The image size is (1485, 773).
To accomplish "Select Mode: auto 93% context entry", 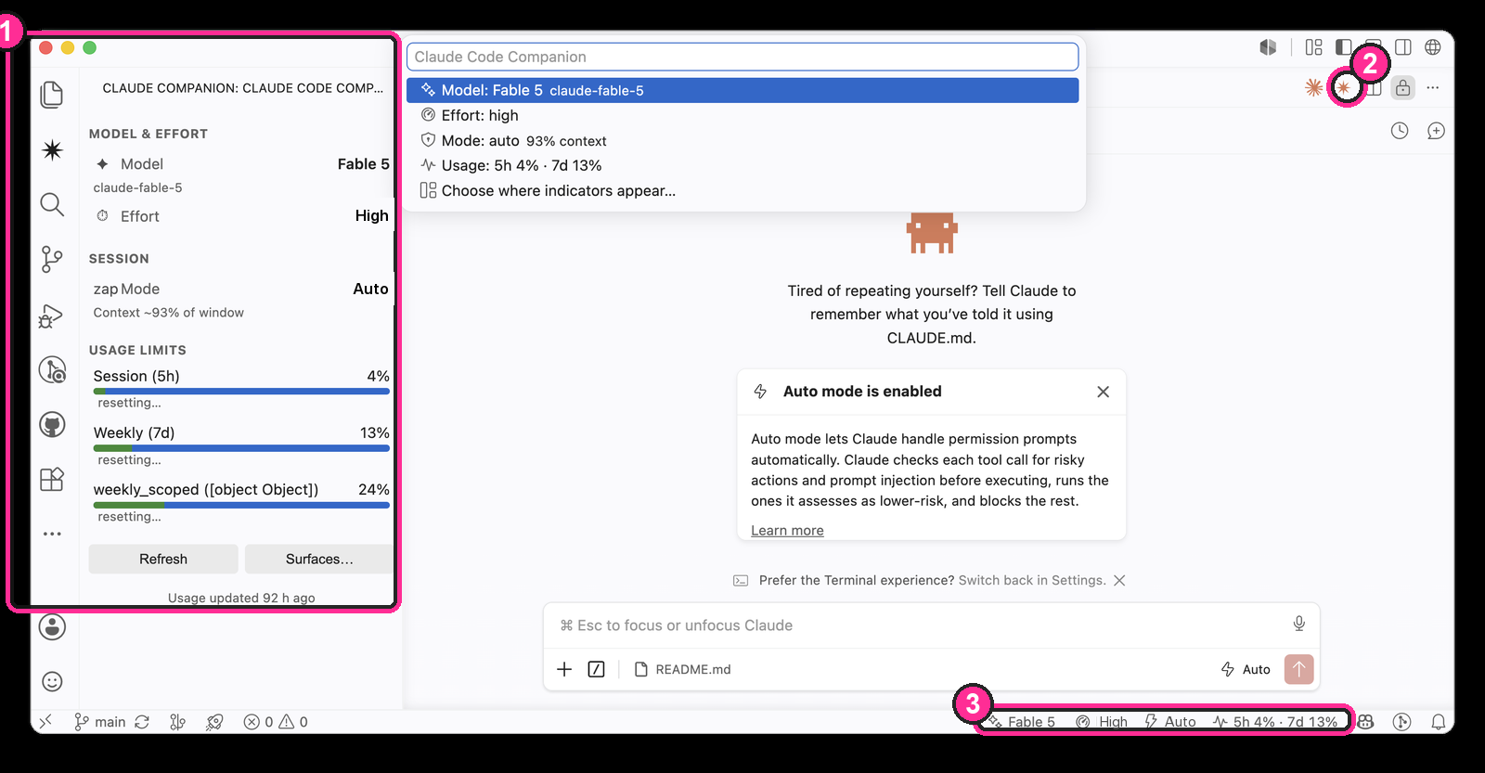I will (742, 140).
